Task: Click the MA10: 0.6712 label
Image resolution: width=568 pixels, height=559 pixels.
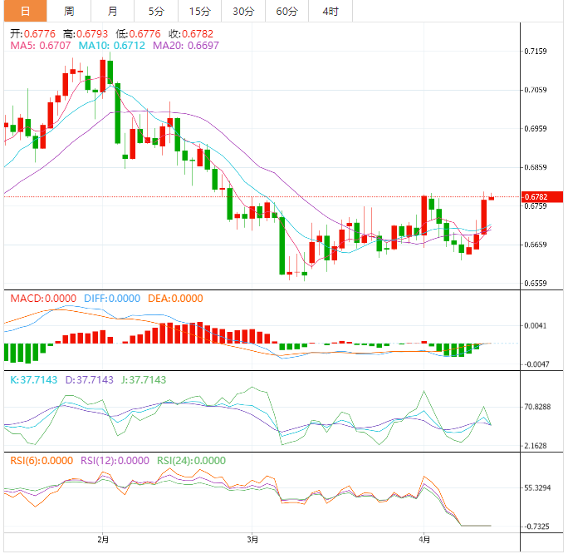Action: pyautogui.click(x=112, y=46)
